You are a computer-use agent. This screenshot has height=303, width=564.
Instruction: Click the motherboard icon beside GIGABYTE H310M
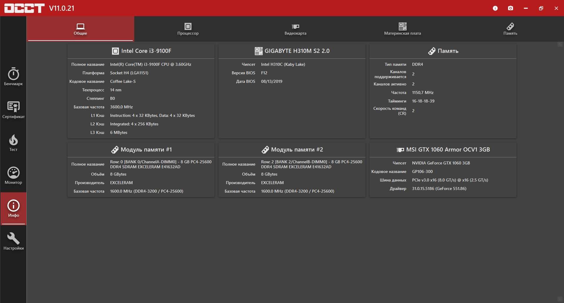coord(258,51)
